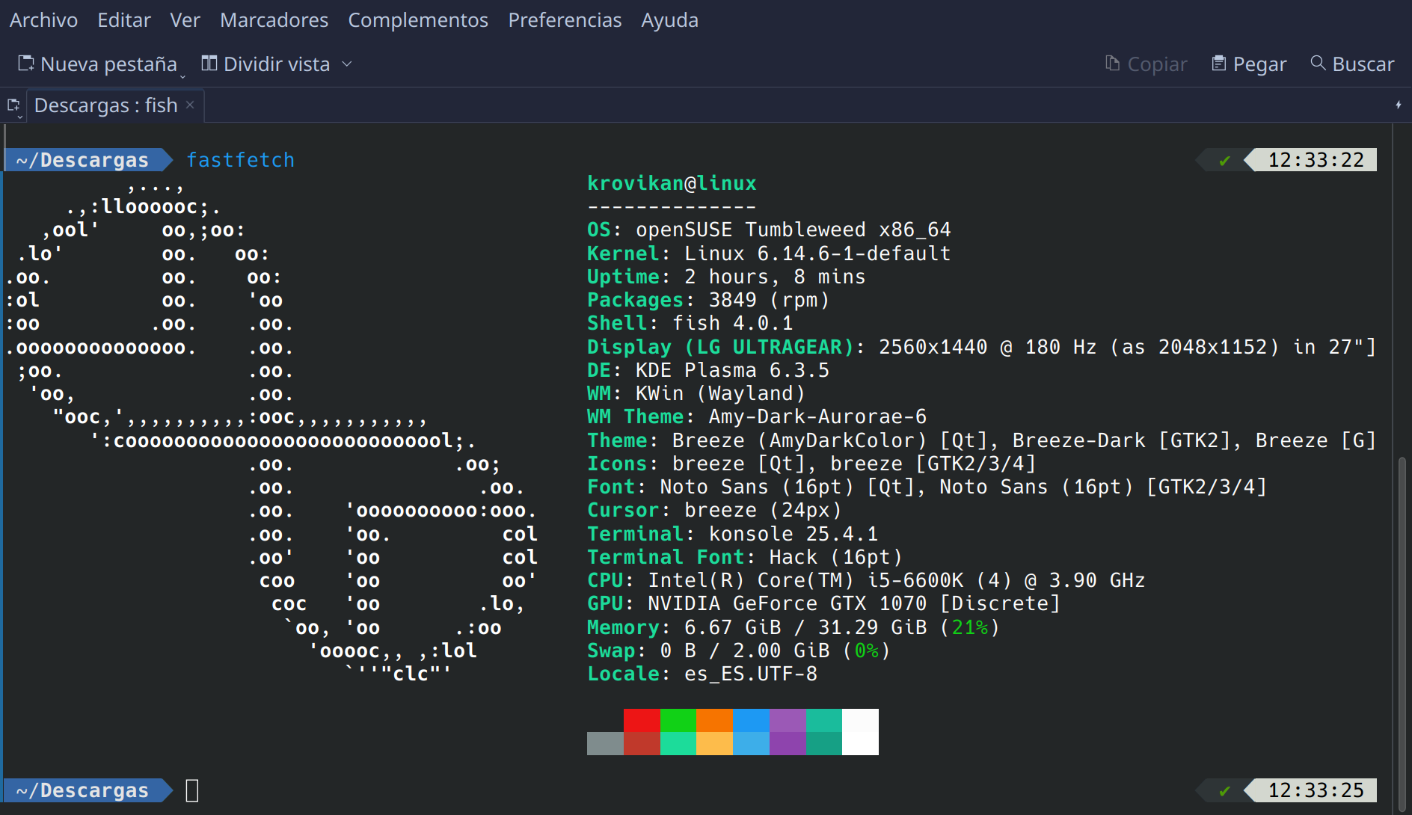This screenshot has width=1412, height=815.
Task: Click the Memory: 6.67 GiB line
Action: [x=794, y=627]
